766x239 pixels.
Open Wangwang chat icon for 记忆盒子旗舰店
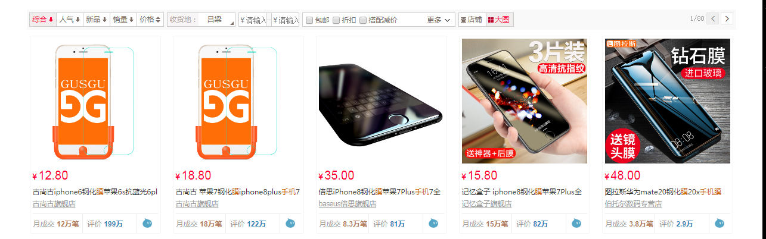click(577, 224)
